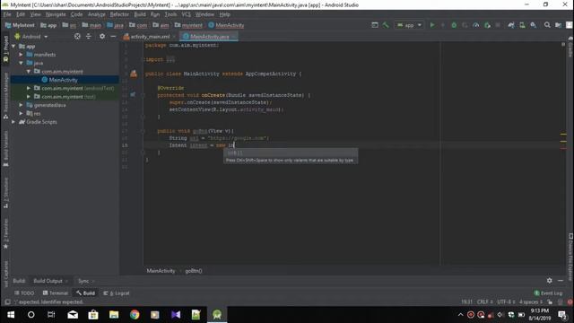Open Microsoft Store from the taskbar
This screenshot has height=323, width=574.
tap(93, 315)
